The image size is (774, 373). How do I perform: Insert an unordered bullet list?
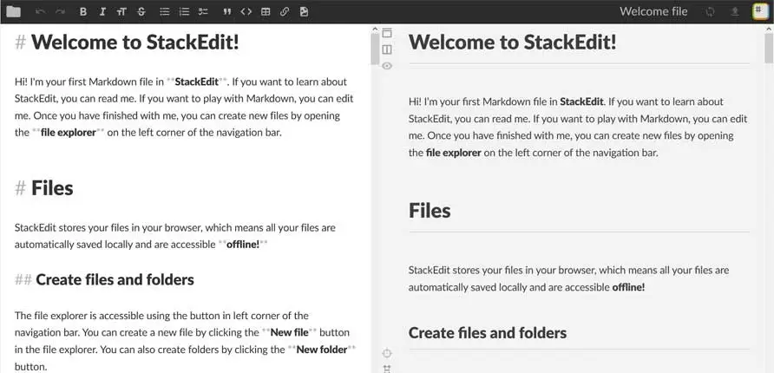(165, 11)
